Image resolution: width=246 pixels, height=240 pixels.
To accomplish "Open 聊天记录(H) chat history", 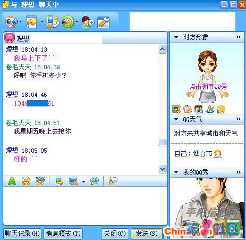I will point(22,234).
